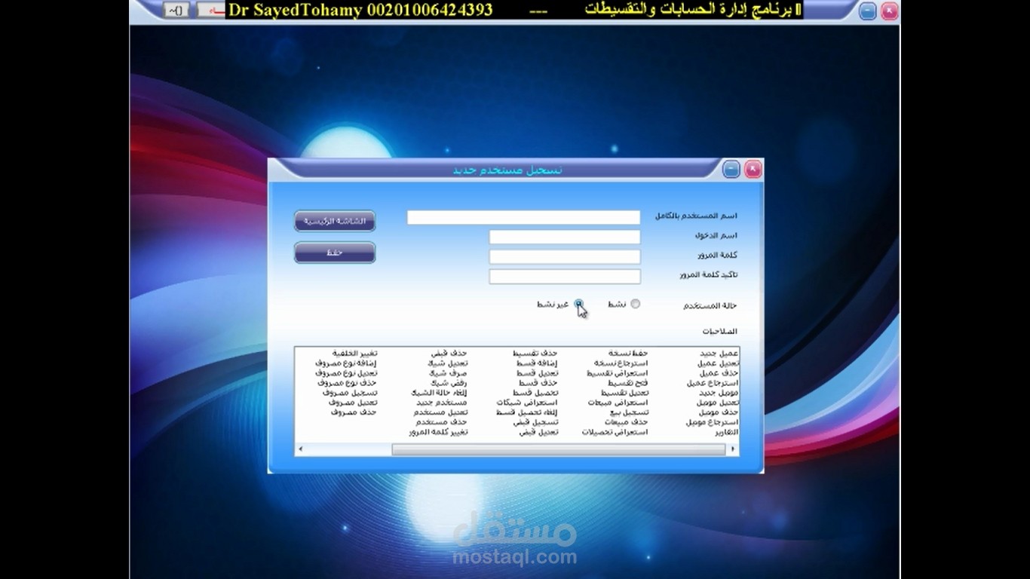Select permission حذف مصروف
The height and width of the screenshot is (579, 1030).
(x=354, y=412)
